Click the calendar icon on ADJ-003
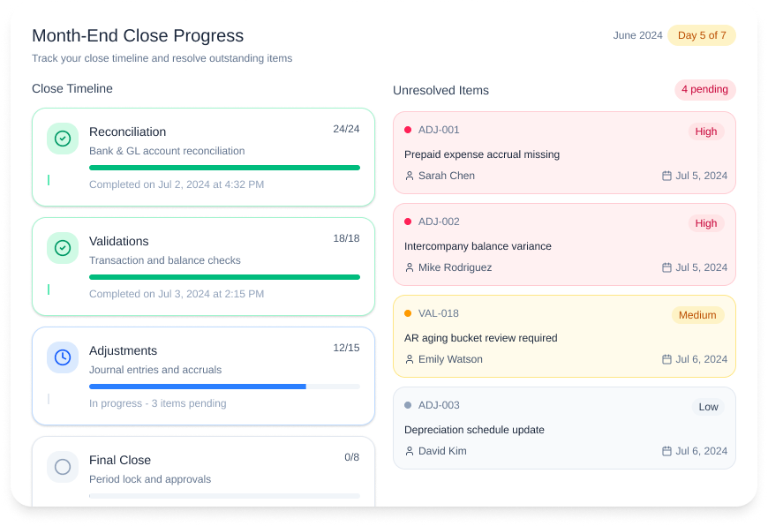Image resolution: width=768 pixels, height=526 pixels. (x=666, y=451)
